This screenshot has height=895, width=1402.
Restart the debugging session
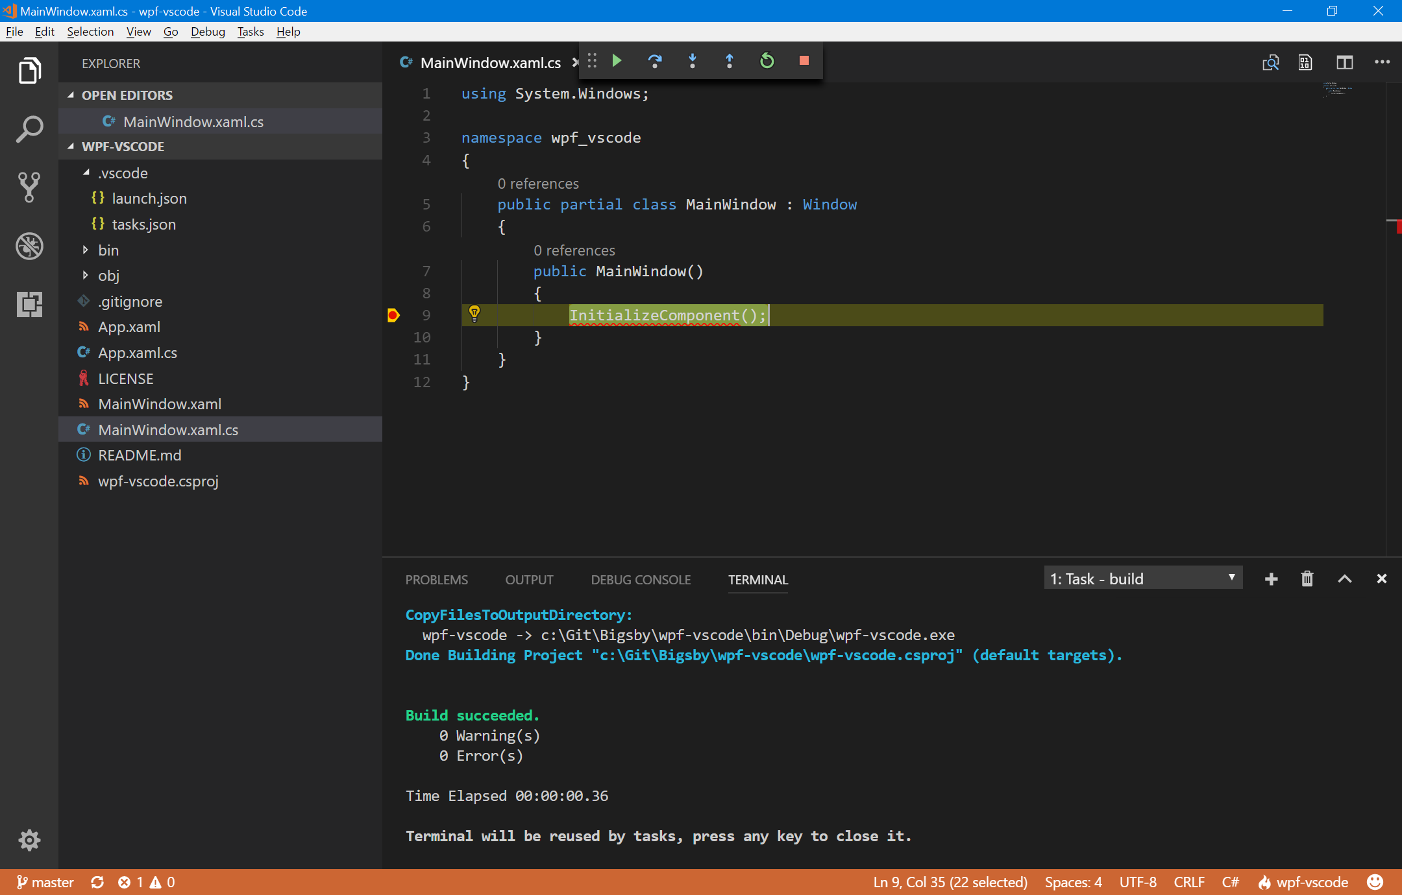[767, 61]
